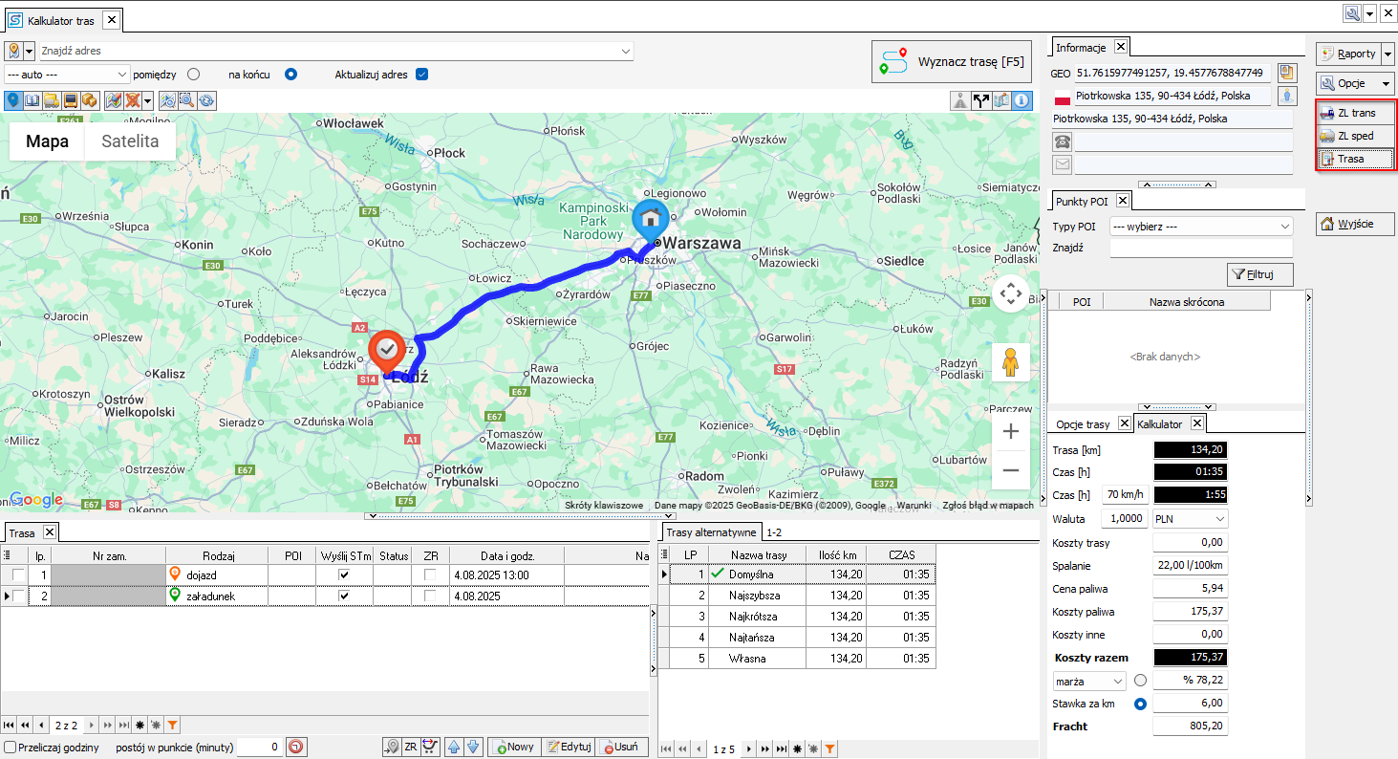Click the phone icon in Informacje panel

pos(1062,141)
